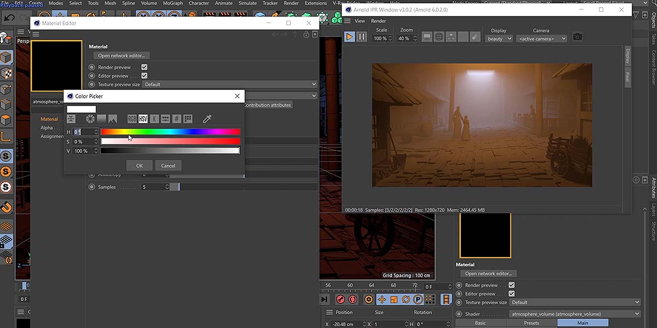Open the MoGraph menu
Screen dimensions: 657x328
173,3
